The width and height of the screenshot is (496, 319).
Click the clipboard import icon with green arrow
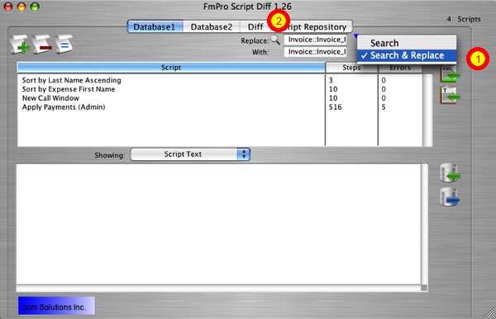(x=450, y=96)
